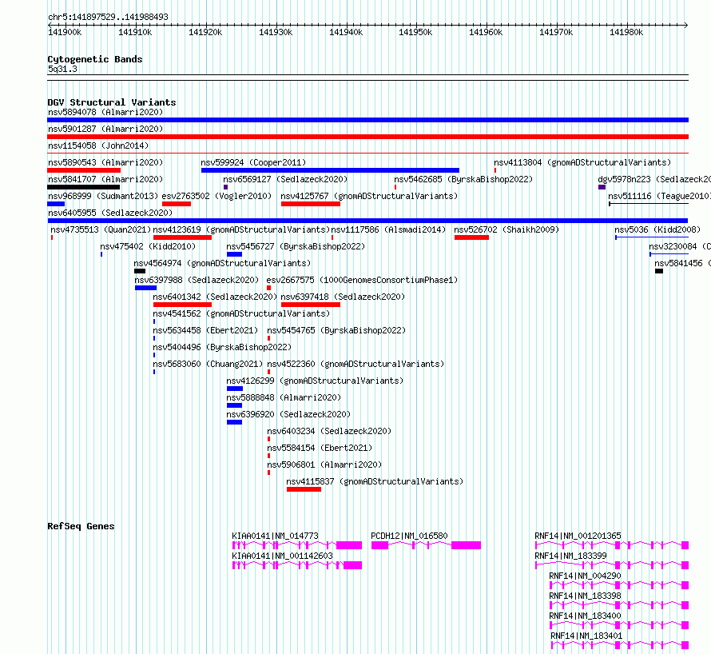
Task: Select blue bar under nsv5456727
Action: [x=234, y=254]
